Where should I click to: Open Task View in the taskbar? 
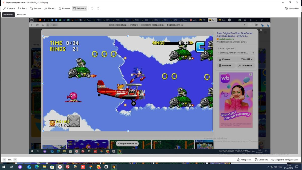coord(11,167)
